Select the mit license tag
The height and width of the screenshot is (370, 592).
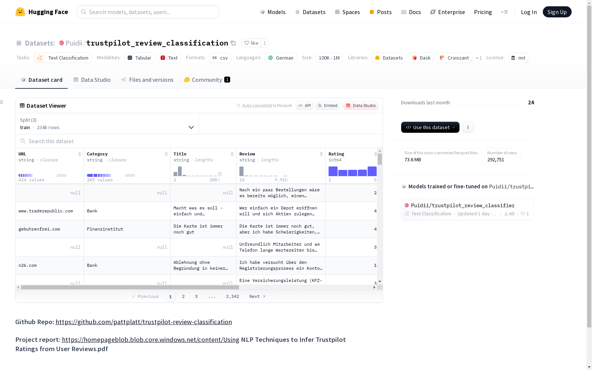[518, 58]
